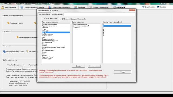Click the Выбрать файл Excel button
Viewport: 173px width, 97px height.
51,19
